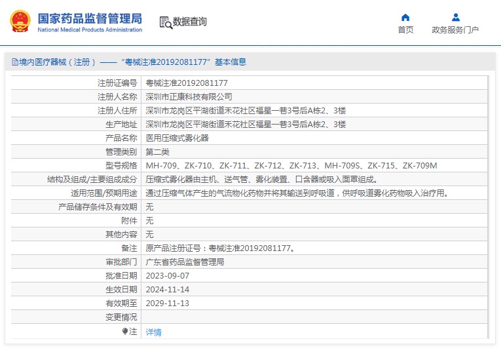Click management category value 第二类
501x352 pixels.
pyautogui.click(x=158, y=152)
